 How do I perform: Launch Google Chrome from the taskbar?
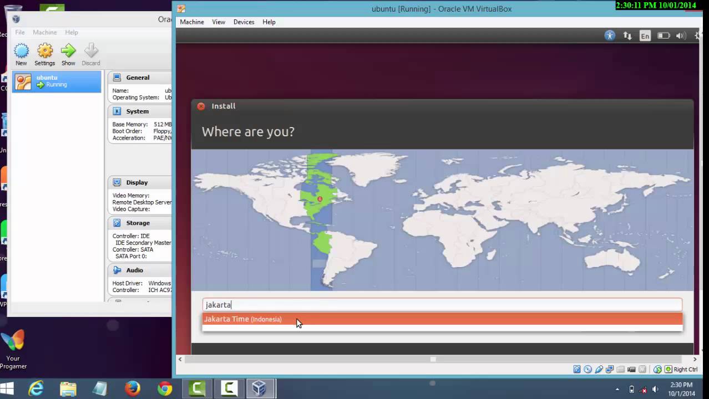click(x=165, y=388)
